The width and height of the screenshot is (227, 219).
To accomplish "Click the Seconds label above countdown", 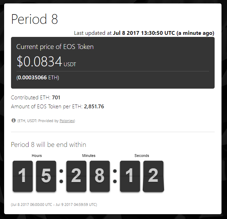I will pos(142,156).
